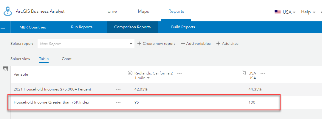Open options for Household Income Index row
The height and width of the screenshot is (119, 322).
pos(118,102)
